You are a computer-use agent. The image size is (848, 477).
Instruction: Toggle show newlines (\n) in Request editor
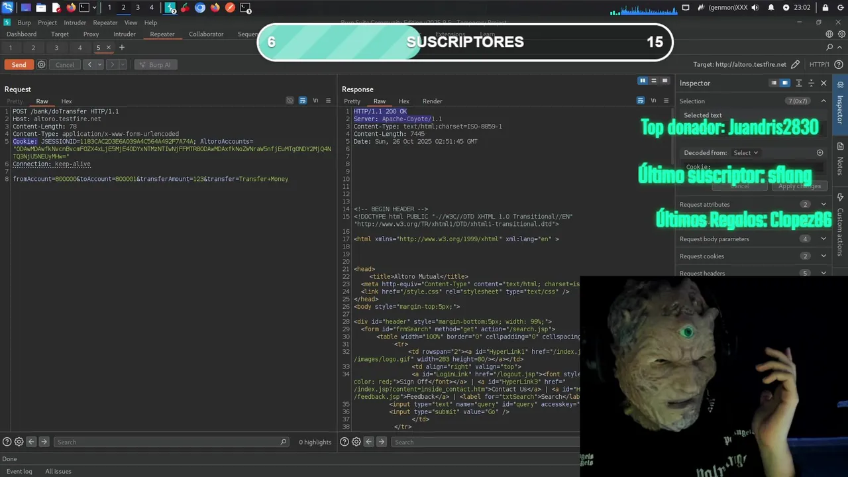[315, 101]
